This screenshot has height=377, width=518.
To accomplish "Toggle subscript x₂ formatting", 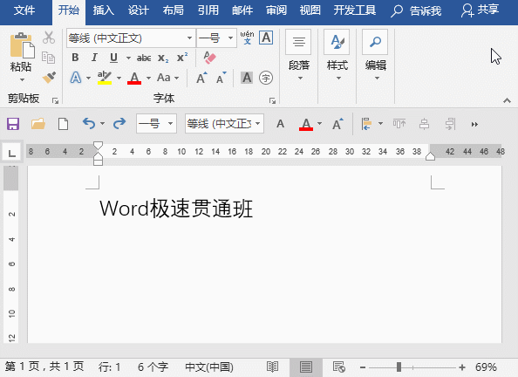I will point(163,58).
